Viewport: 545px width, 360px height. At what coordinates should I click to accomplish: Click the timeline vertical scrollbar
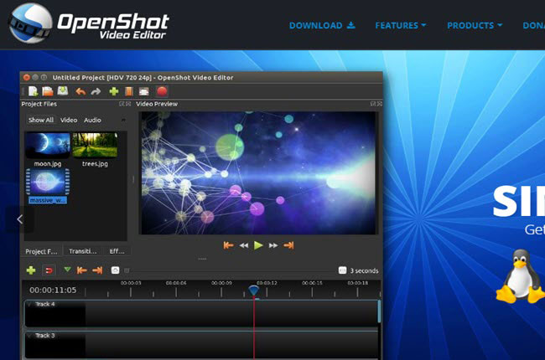tap(379, 311)
